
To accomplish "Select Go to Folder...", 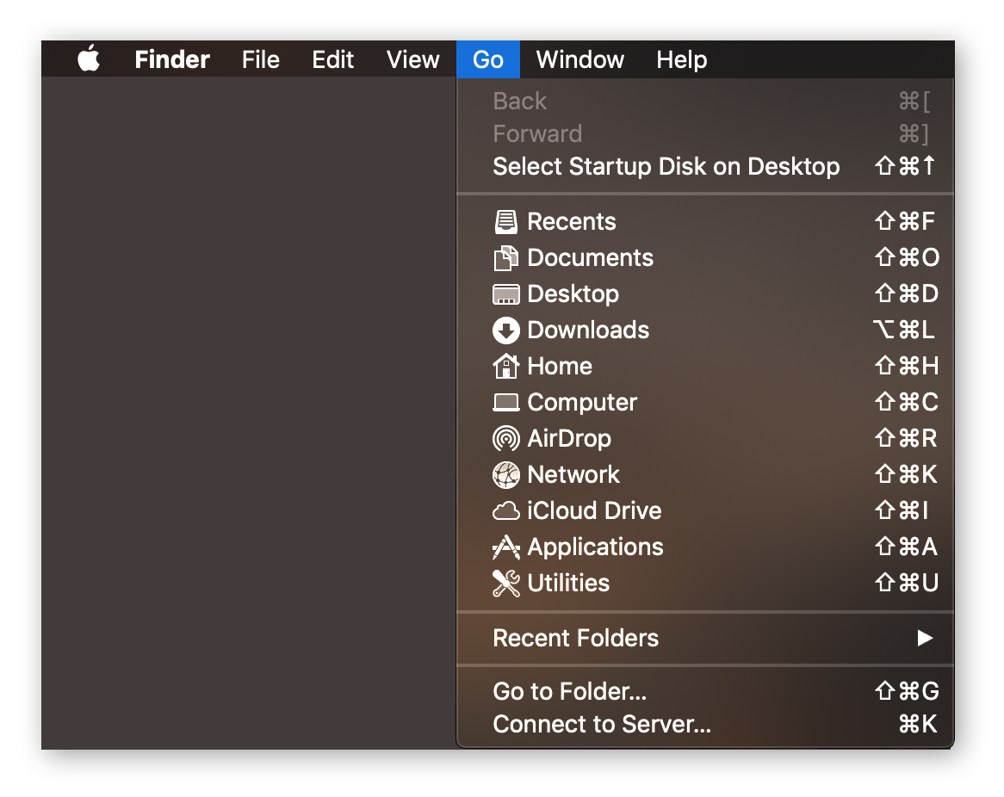I will (569, 691).
